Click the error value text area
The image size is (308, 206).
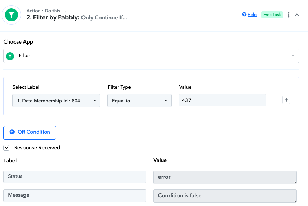pos(225,177)
